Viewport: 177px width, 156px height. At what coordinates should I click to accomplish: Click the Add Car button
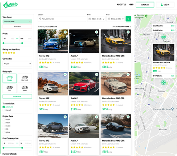[145, 5]
